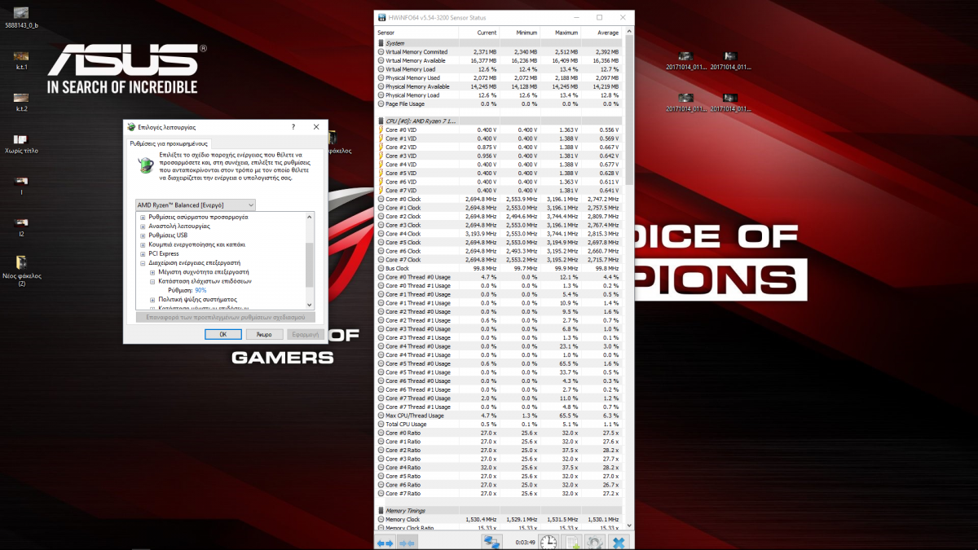Select Max CPU/Thread Usage row

(x=498, y=416)
